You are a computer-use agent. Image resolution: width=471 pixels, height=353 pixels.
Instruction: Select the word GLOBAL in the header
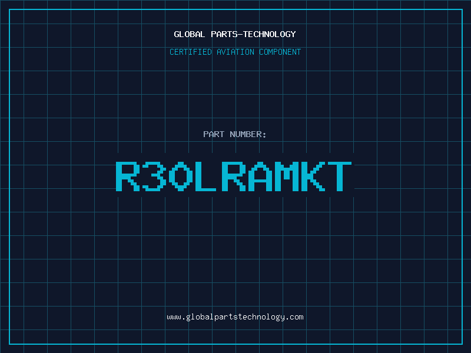190,34
